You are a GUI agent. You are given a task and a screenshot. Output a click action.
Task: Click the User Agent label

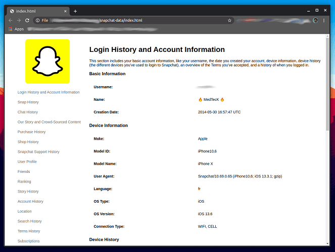click(x=104, y=176)
